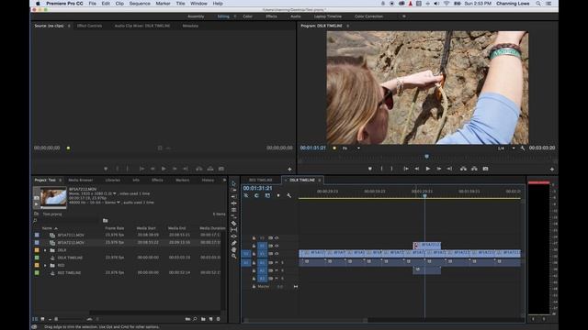This screenshot has height=330, width=588.
Task: Open timeline display settings wrench
Action: tap(288, 195)
